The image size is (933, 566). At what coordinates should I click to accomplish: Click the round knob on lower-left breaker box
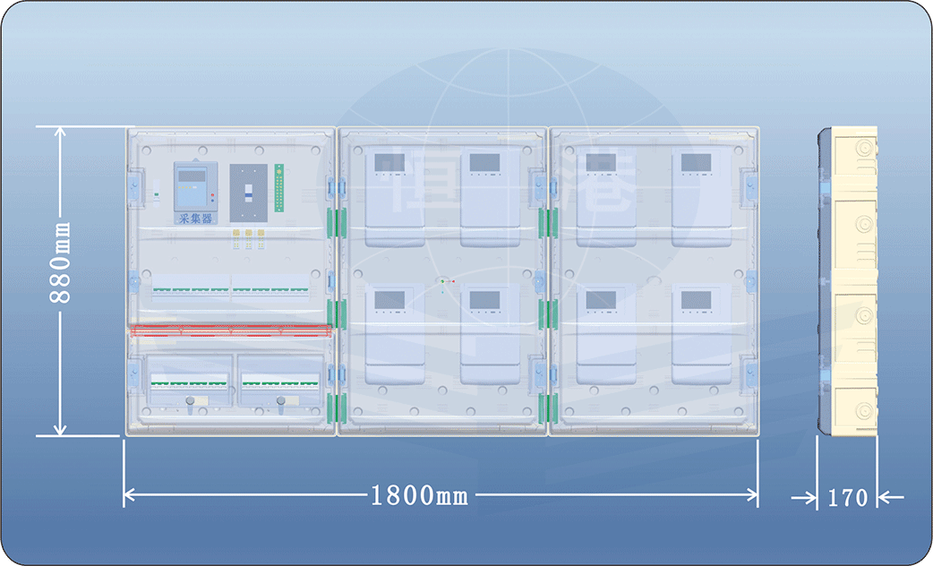[x=190, y=401]
